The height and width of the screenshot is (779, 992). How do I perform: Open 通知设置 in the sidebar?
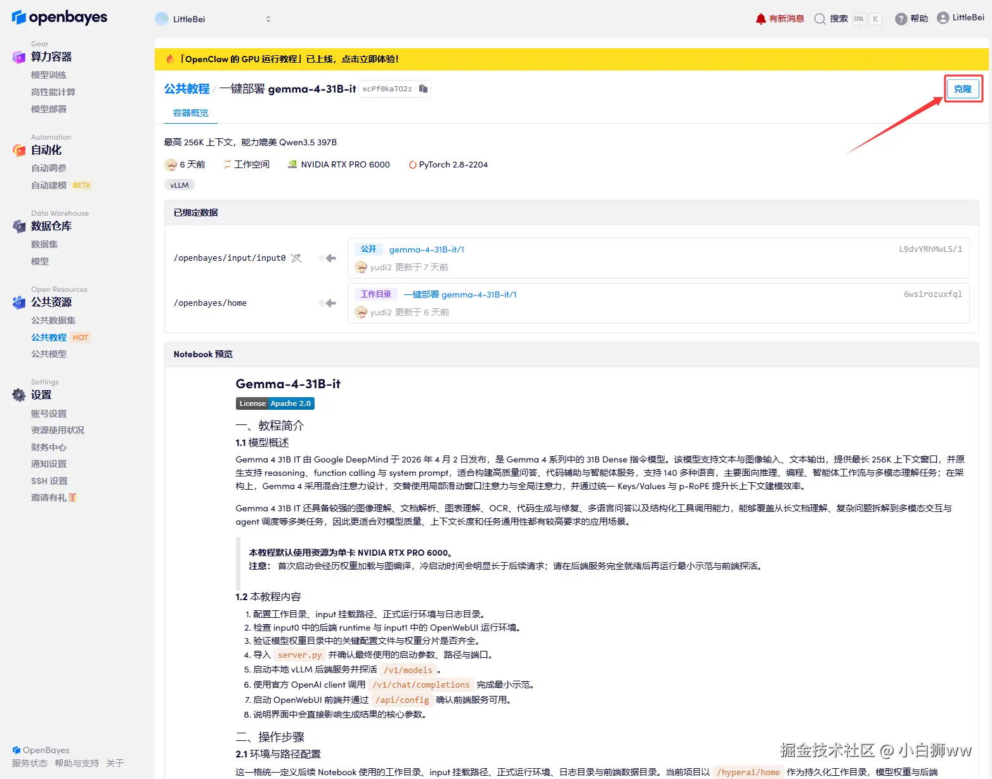[49, 464]
